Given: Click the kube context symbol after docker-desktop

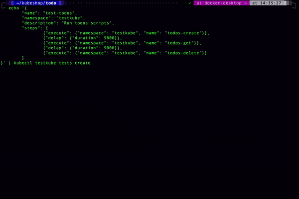Looking at the screenshot, I should (x=245, y=3).
